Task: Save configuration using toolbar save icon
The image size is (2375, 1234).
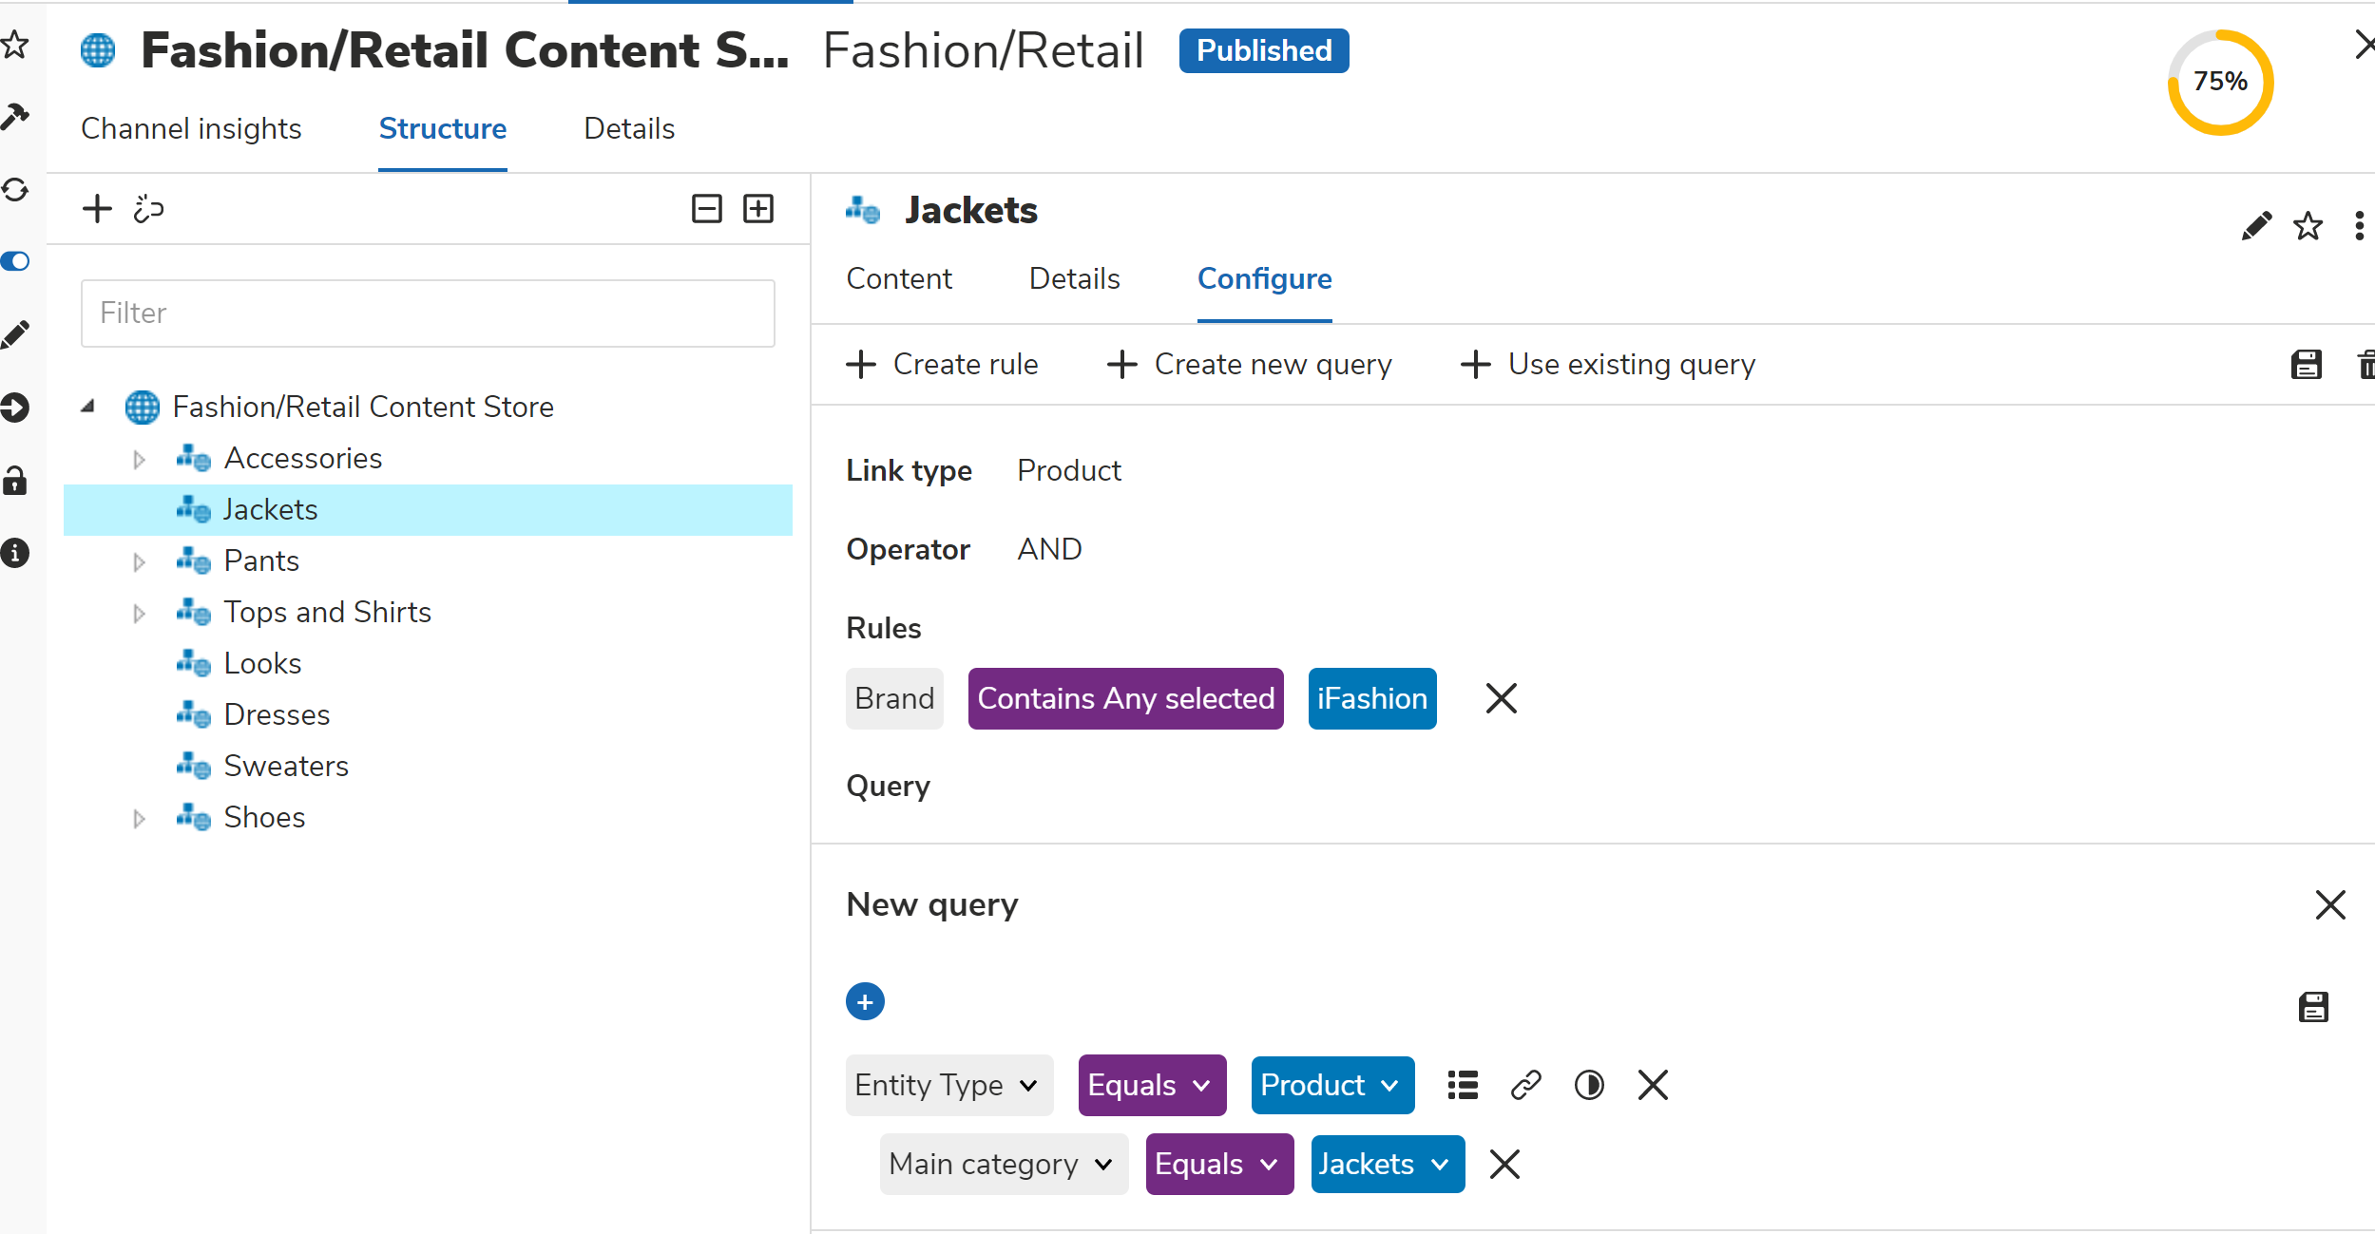Action: click(x=2307, y=365)
